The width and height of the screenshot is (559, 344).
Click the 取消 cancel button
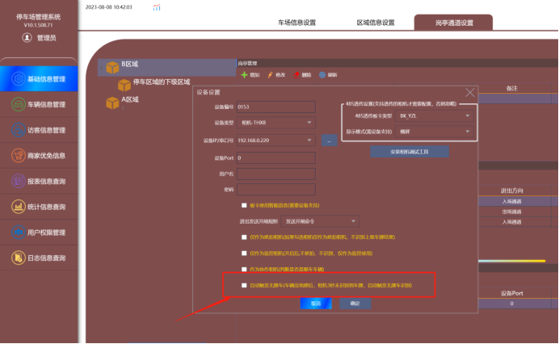(x=316, y=304)
